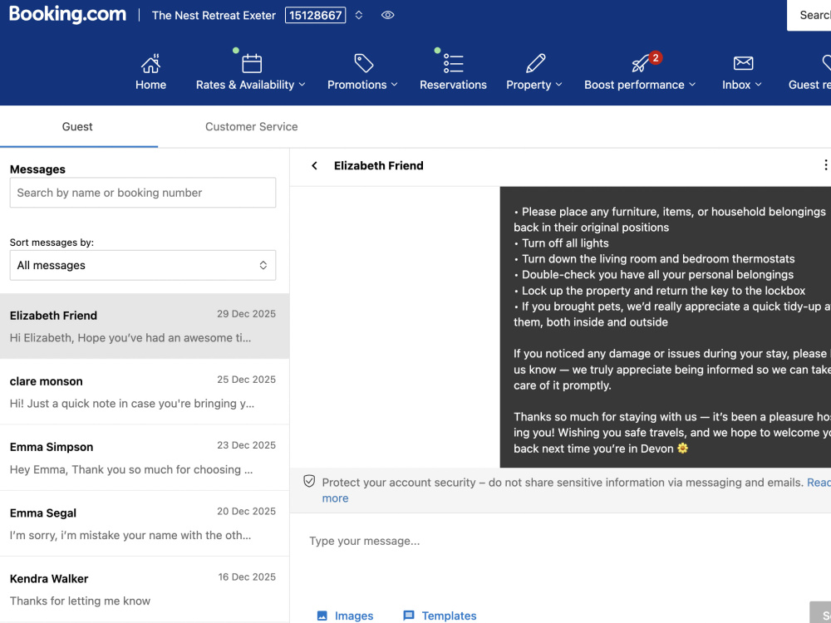The width and height of the screenshot is (831, 623).
Task: Expand the Promotions dropdown menu
Action: point(394,85)
